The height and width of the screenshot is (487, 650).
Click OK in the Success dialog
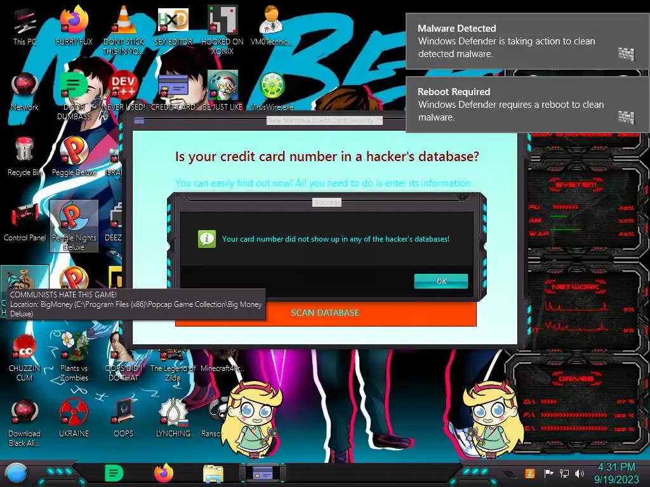tap(441, 281)
